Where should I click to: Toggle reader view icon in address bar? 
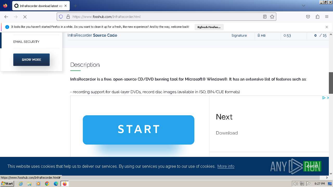click(265, 17)
